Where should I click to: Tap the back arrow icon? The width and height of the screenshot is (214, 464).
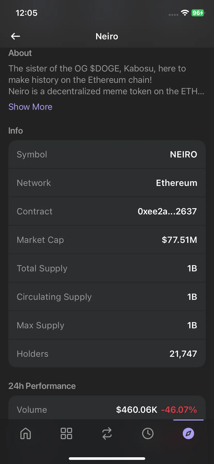click(16, 36)
